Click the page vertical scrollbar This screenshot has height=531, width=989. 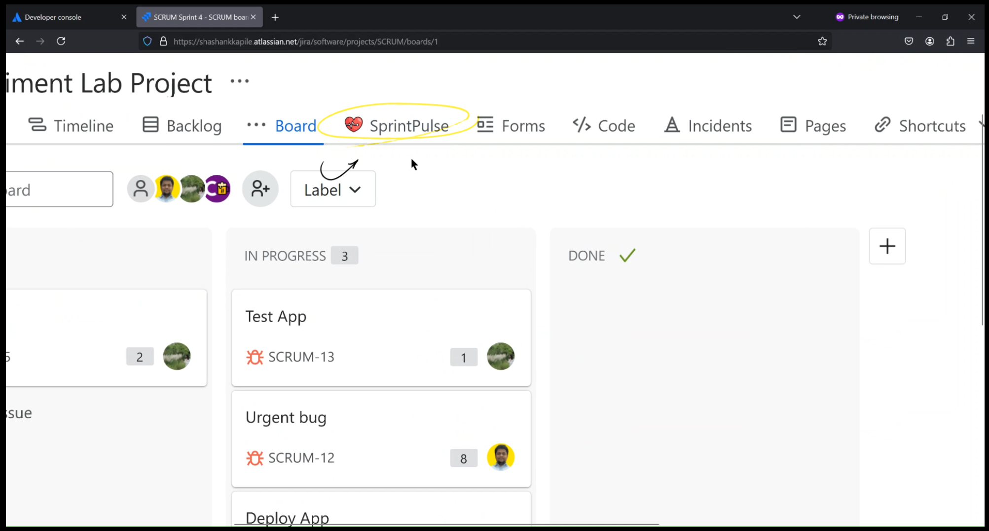982,221
